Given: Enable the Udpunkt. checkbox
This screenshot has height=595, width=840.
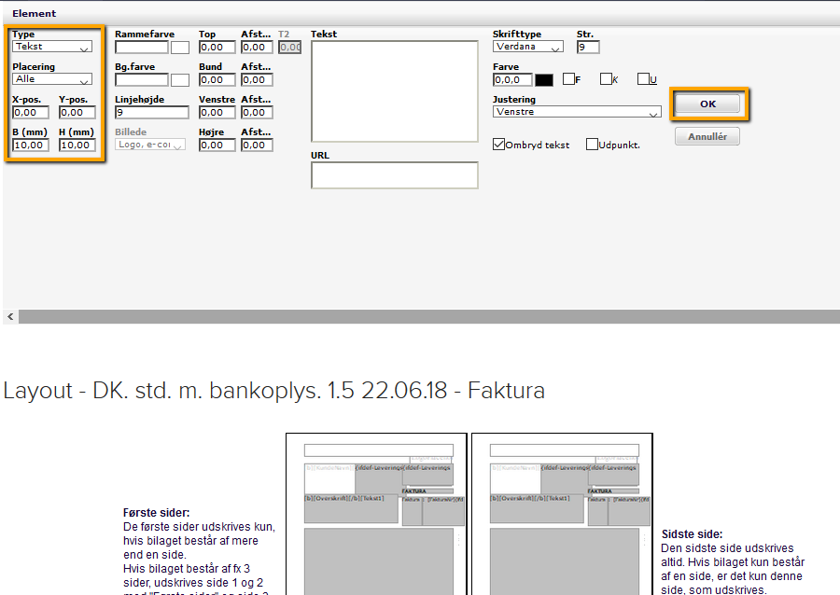Looking at the screenshot, I should (592, 145).
